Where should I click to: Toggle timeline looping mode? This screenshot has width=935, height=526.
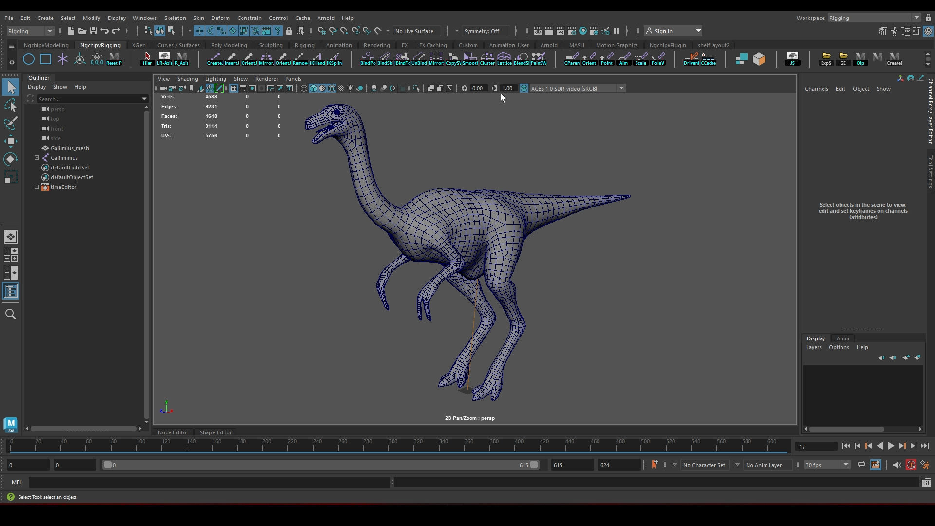(861, 465)
